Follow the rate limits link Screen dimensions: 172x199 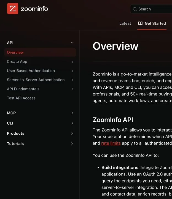coord(111,143)
